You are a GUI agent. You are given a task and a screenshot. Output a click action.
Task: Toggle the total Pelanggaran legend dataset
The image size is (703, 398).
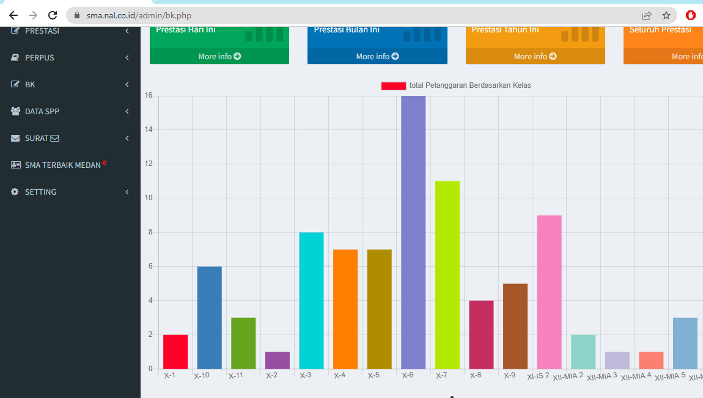tap(394, 86)
